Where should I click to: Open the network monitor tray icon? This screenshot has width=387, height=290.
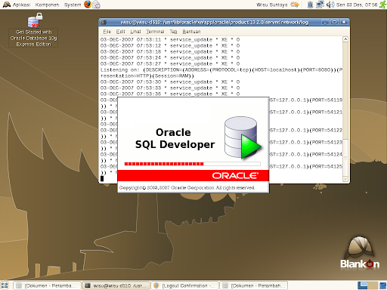point(320,5)
